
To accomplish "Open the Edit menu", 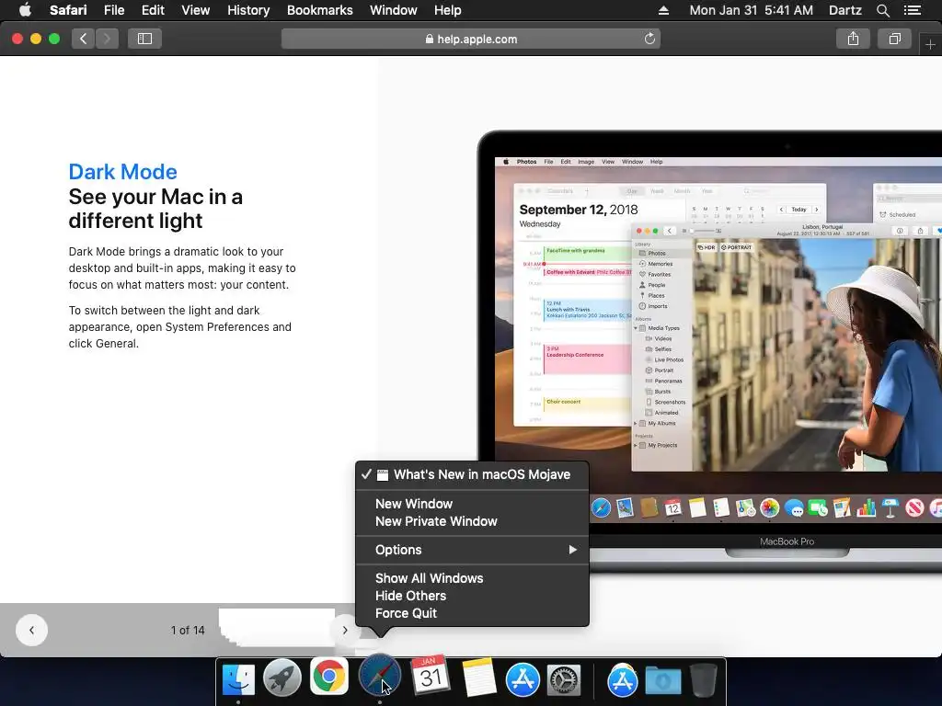I will tap(153, 10).
